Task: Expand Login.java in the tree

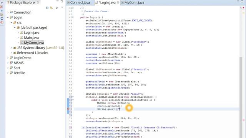Action: 18,33
